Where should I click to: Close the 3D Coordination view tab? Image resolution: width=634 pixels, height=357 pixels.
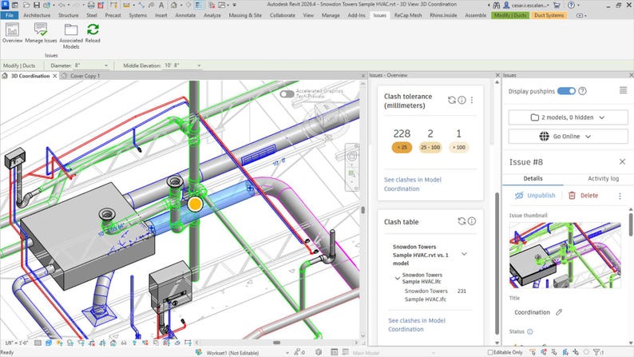(x=55, y=76)
